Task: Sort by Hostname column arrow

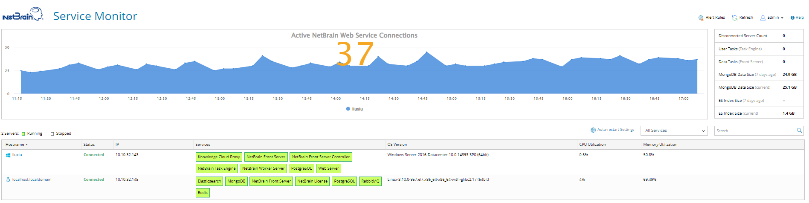Action: (x=26, y=145)
